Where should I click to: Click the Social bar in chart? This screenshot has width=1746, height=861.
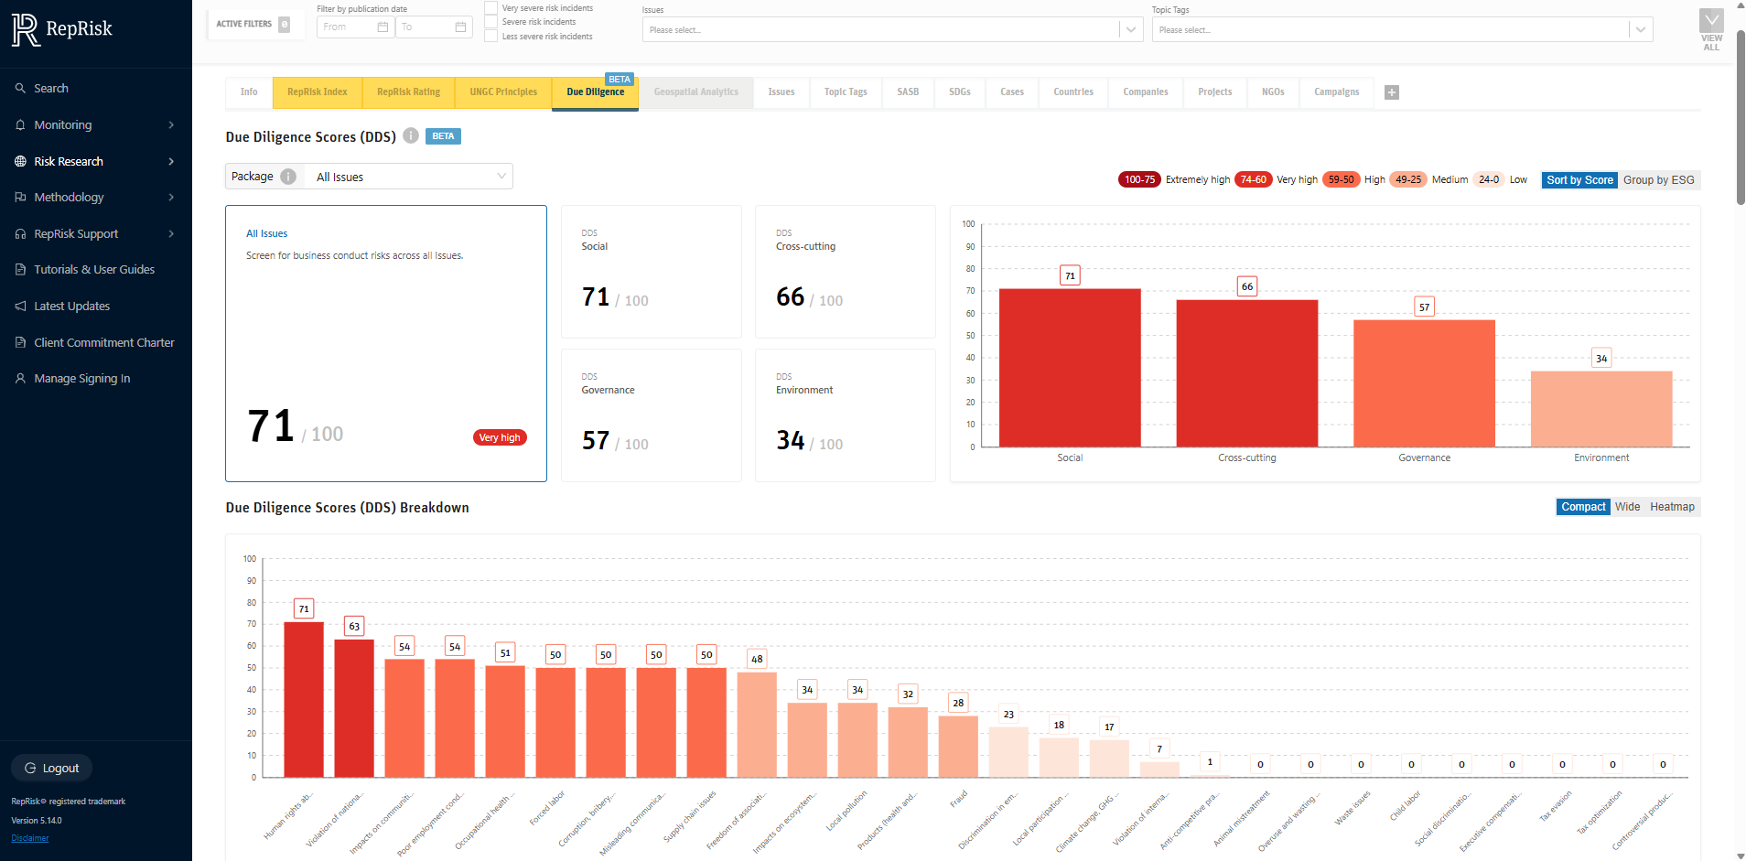1069,368
